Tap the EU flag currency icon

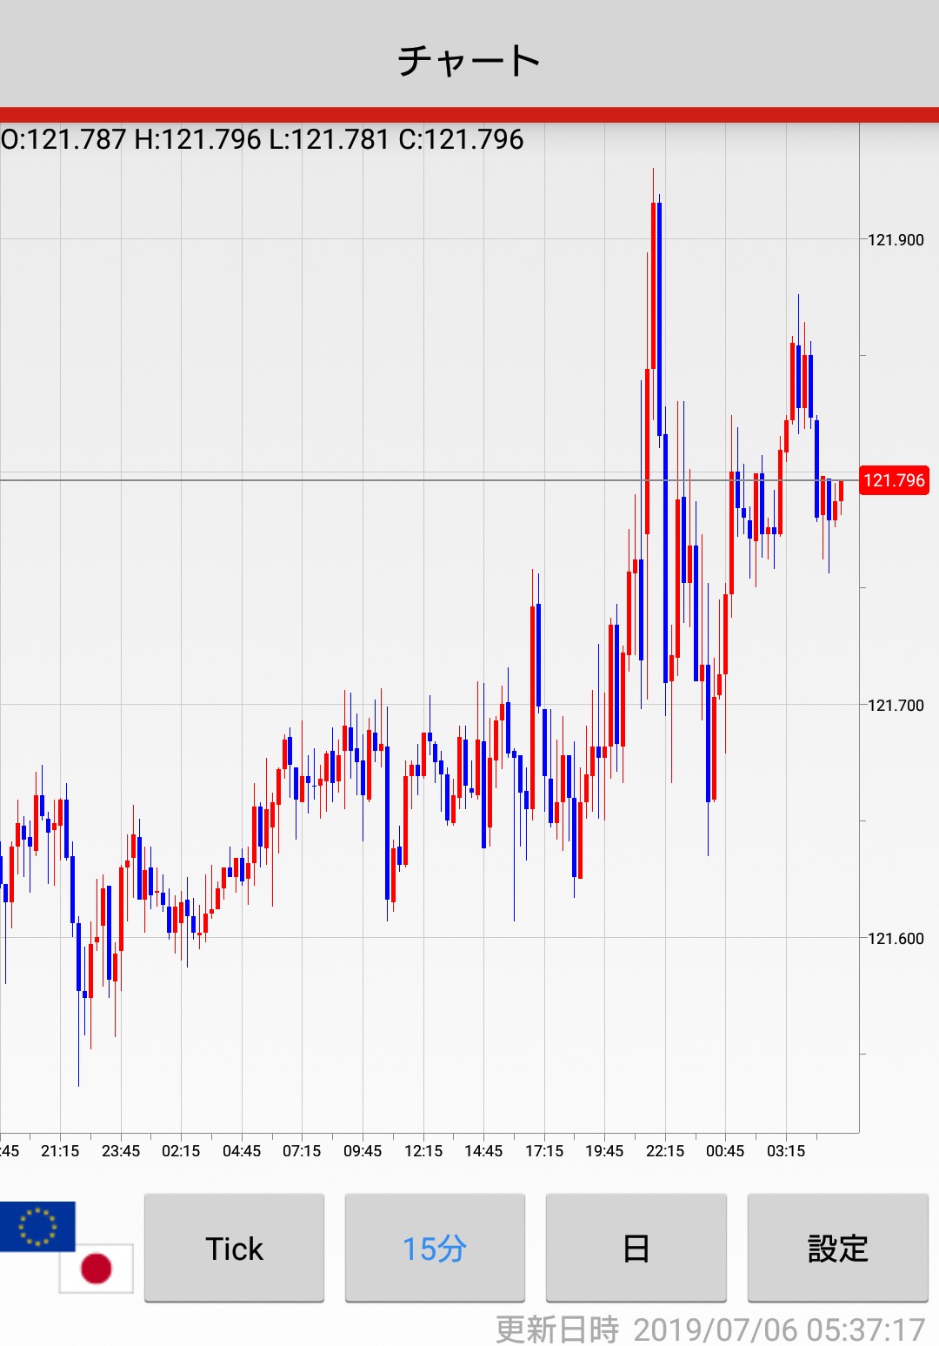[x=37, y=1225]
